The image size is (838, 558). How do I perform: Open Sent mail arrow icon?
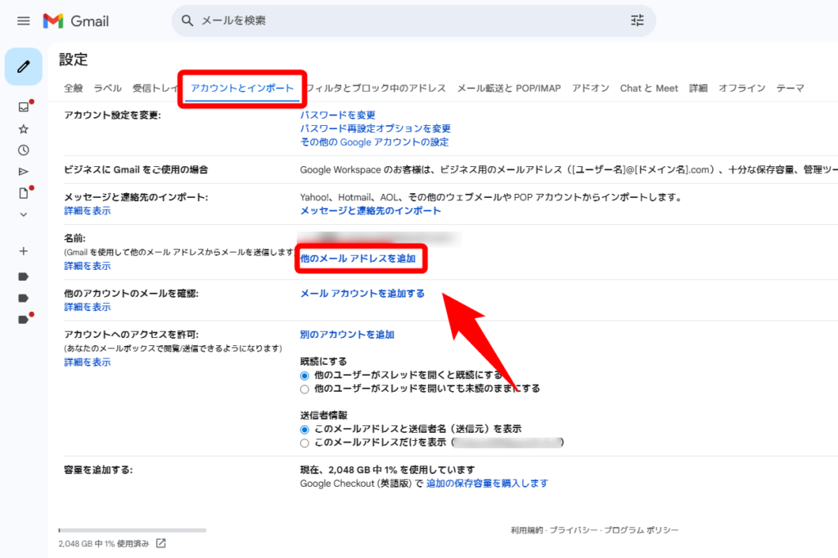(x=24, y=171)
